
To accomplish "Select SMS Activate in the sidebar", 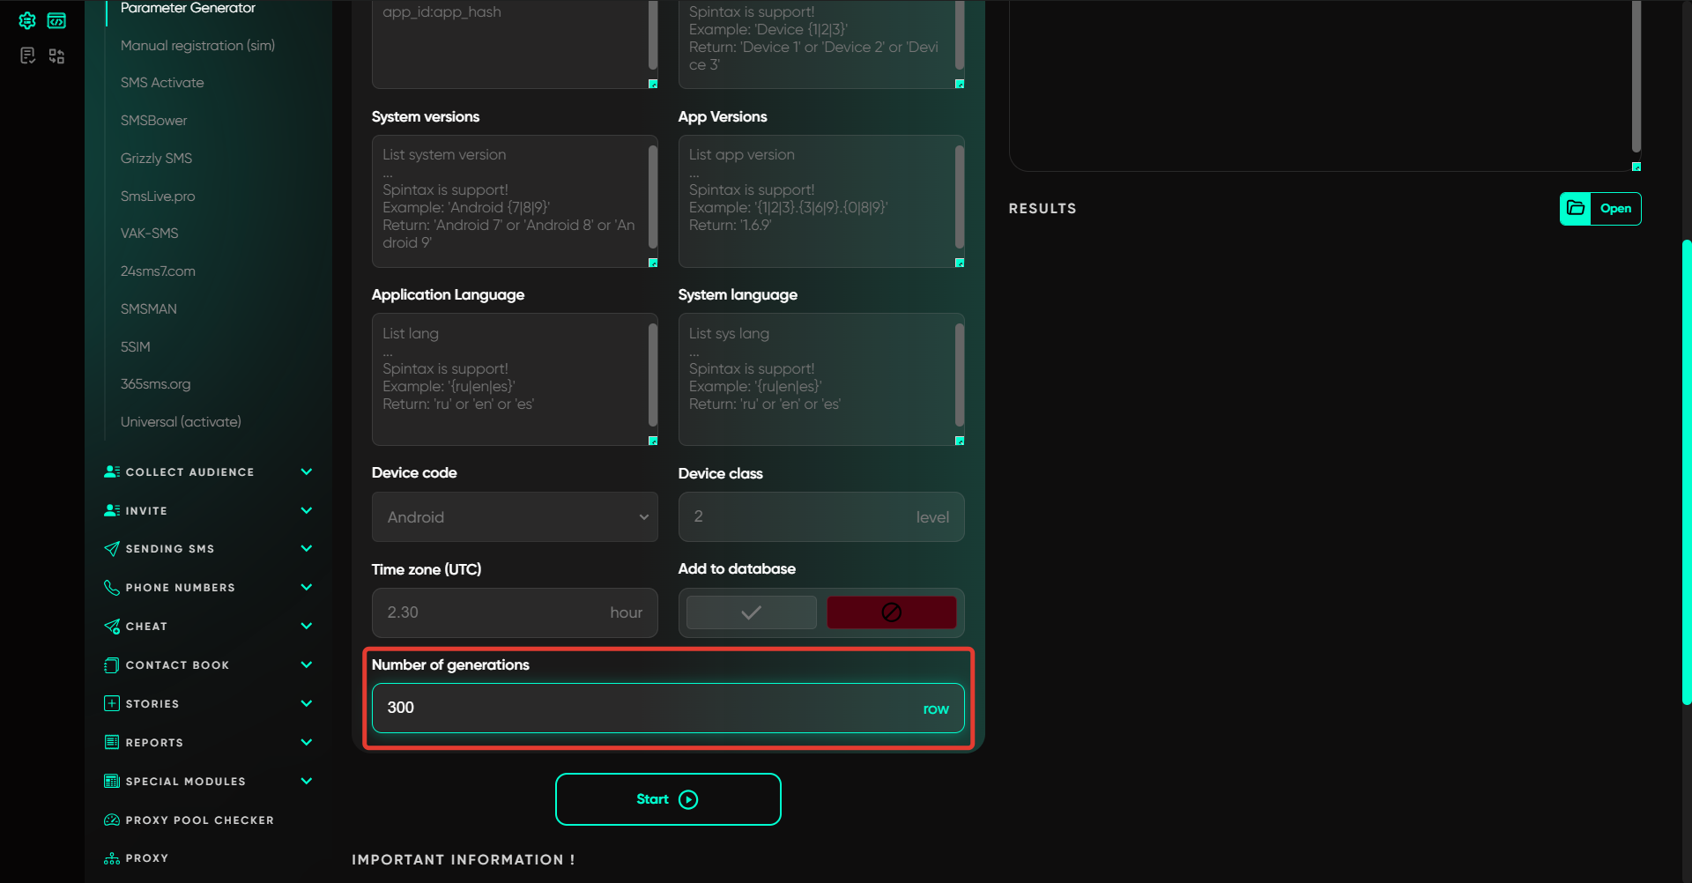I will point(162,83).
